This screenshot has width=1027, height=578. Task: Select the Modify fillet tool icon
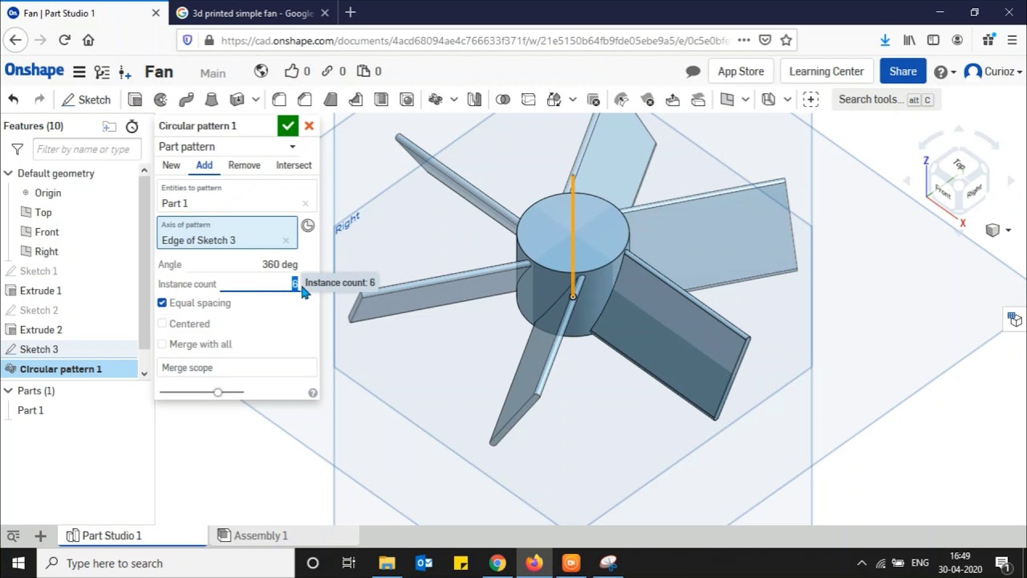[x=621, y=100]
